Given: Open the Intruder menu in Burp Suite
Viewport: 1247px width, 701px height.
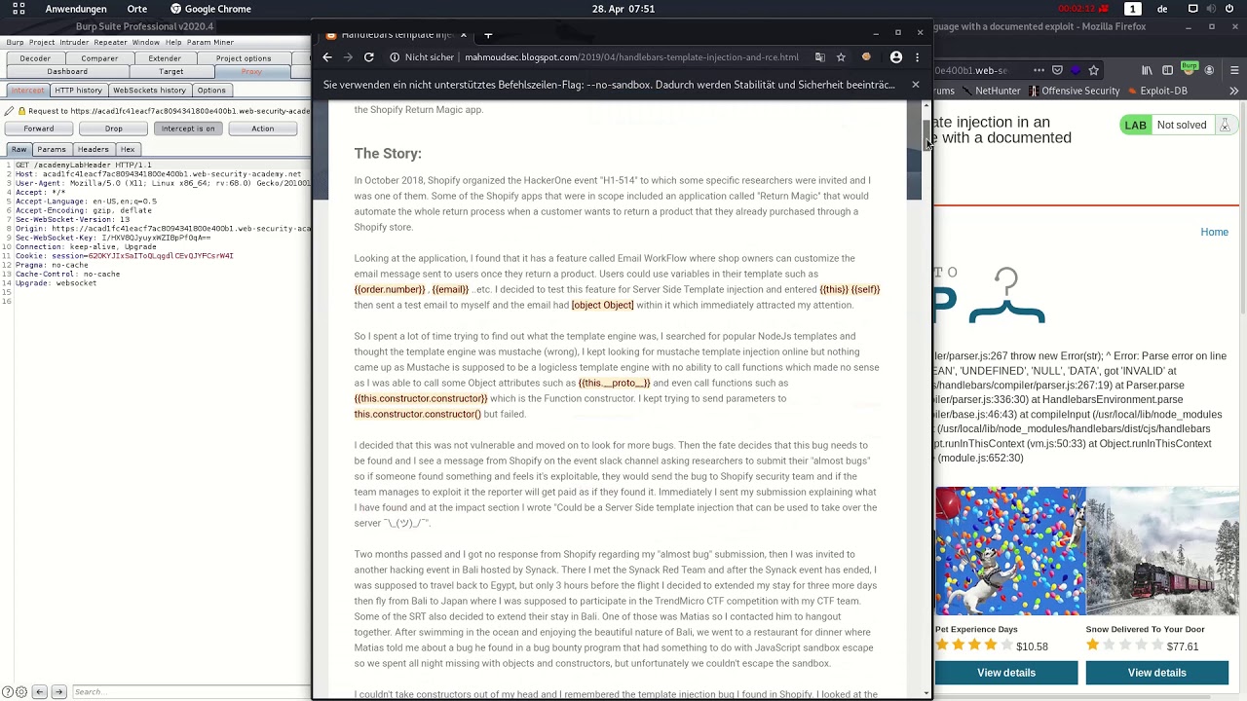Looking at the screenshot, I should (x=74, y=43).
